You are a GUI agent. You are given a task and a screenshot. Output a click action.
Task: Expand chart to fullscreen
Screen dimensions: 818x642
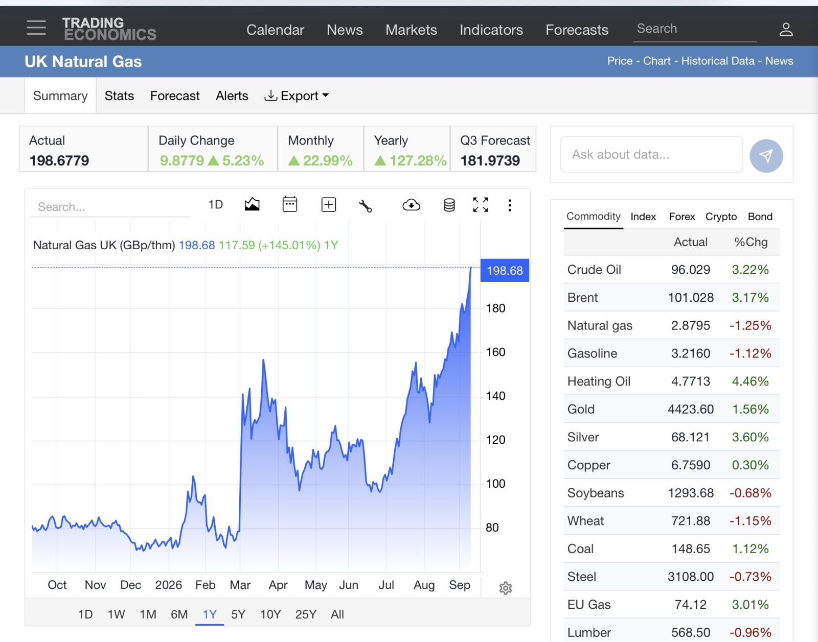click(481, 205)
